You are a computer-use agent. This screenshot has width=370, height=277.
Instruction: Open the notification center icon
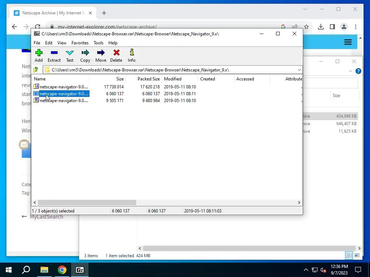(358, 270)
